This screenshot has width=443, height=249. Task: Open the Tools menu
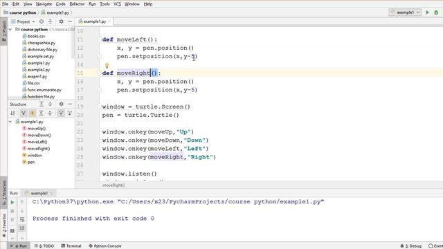pyautogui.click(x=105, y=4)
